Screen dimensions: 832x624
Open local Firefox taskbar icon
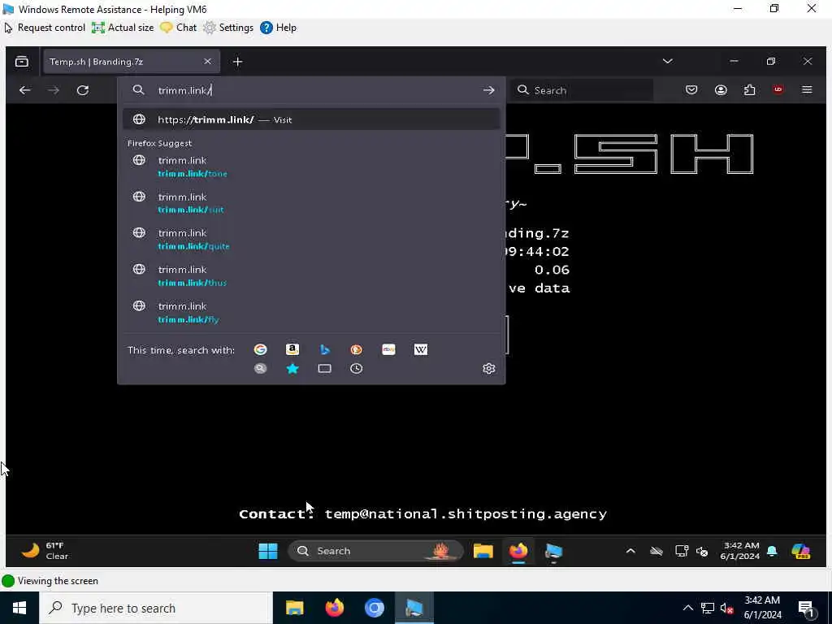tap(334, 608)
